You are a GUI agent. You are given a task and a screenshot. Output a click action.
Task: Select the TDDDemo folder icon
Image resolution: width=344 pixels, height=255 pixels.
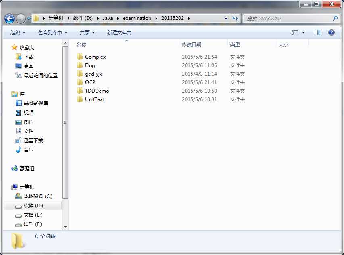80,91
